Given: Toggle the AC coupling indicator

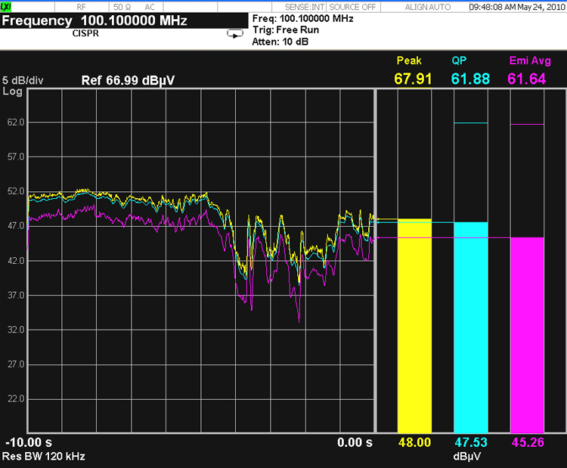Looking at the screenshot, I should point(150,6).
